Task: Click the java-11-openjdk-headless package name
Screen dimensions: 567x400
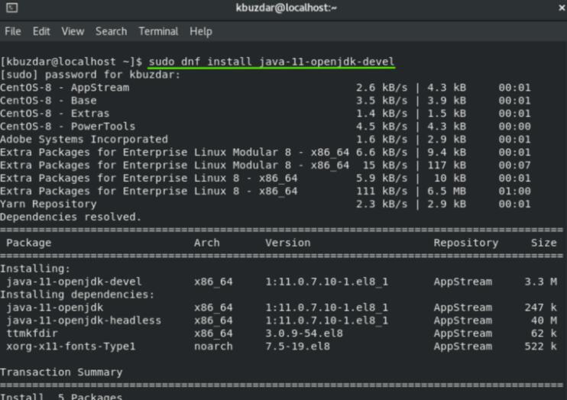Action: tap(83, 321)
